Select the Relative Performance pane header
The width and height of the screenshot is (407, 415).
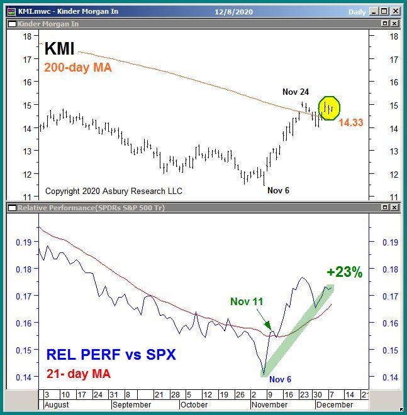click(x=189, y=208)
